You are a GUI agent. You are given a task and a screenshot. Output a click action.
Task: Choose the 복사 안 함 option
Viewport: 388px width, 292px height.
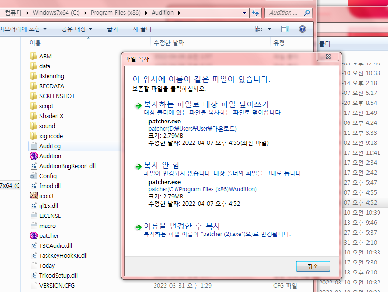tap(162, 165)
